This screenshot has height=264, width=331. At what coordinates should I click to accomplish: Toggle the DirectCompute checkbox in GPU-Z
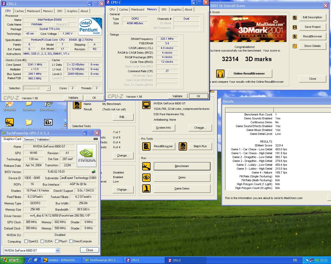[x=71, y=241]
